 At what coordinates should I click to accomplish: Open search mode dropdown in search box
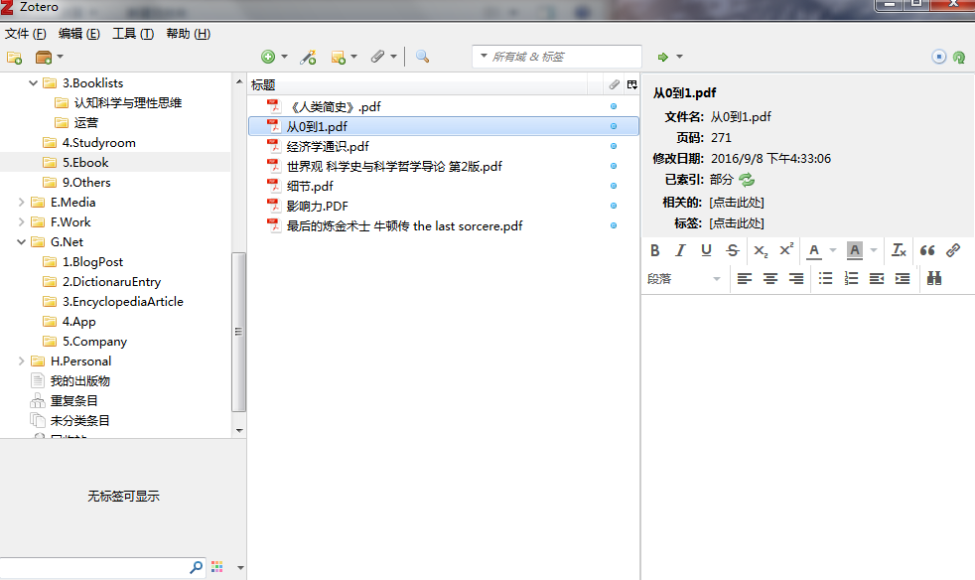tap(484, 56)
